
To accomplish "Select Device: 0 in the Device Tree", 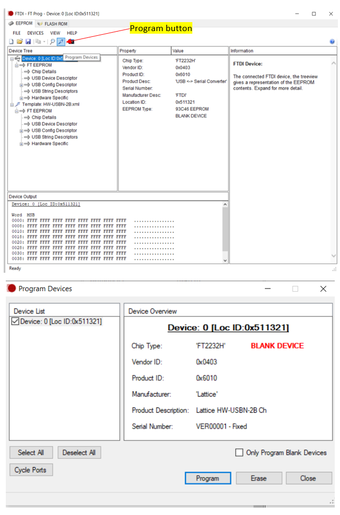I will click(42, 58).
